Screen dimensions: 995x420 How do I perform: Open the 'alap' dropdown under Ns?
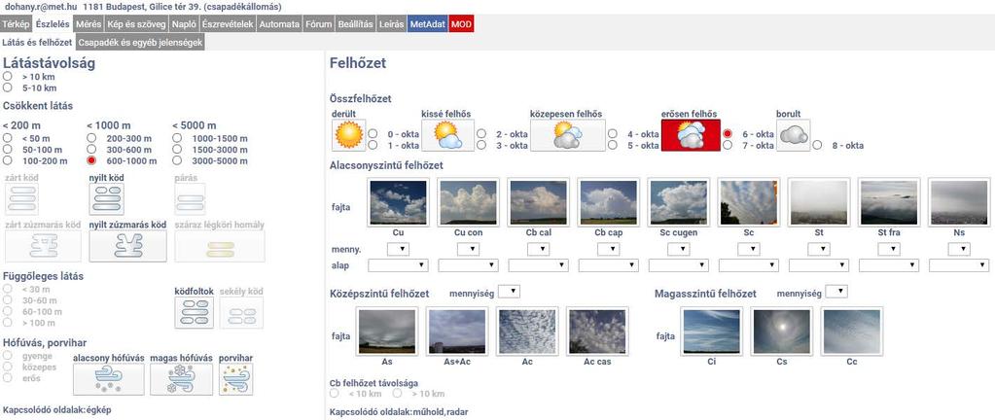(x=959, y=265)
